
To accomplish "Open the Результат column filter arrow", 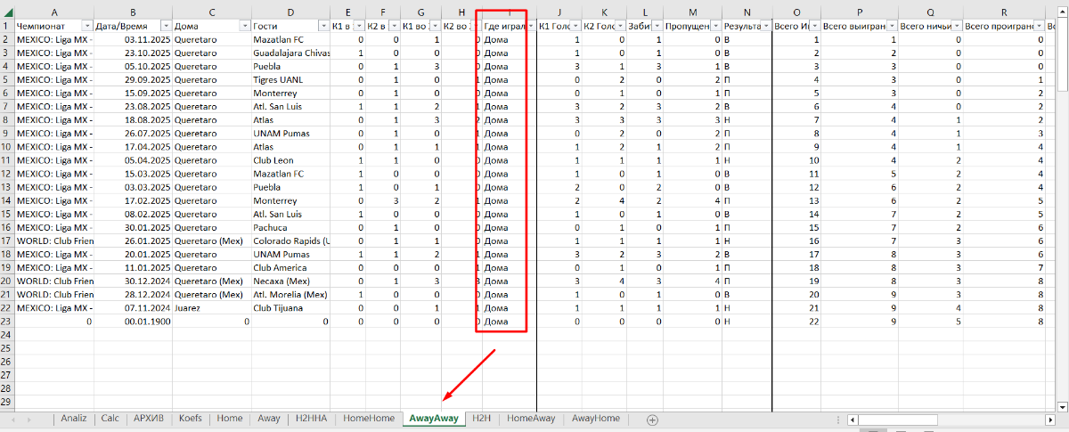I will tap(765, 27).
